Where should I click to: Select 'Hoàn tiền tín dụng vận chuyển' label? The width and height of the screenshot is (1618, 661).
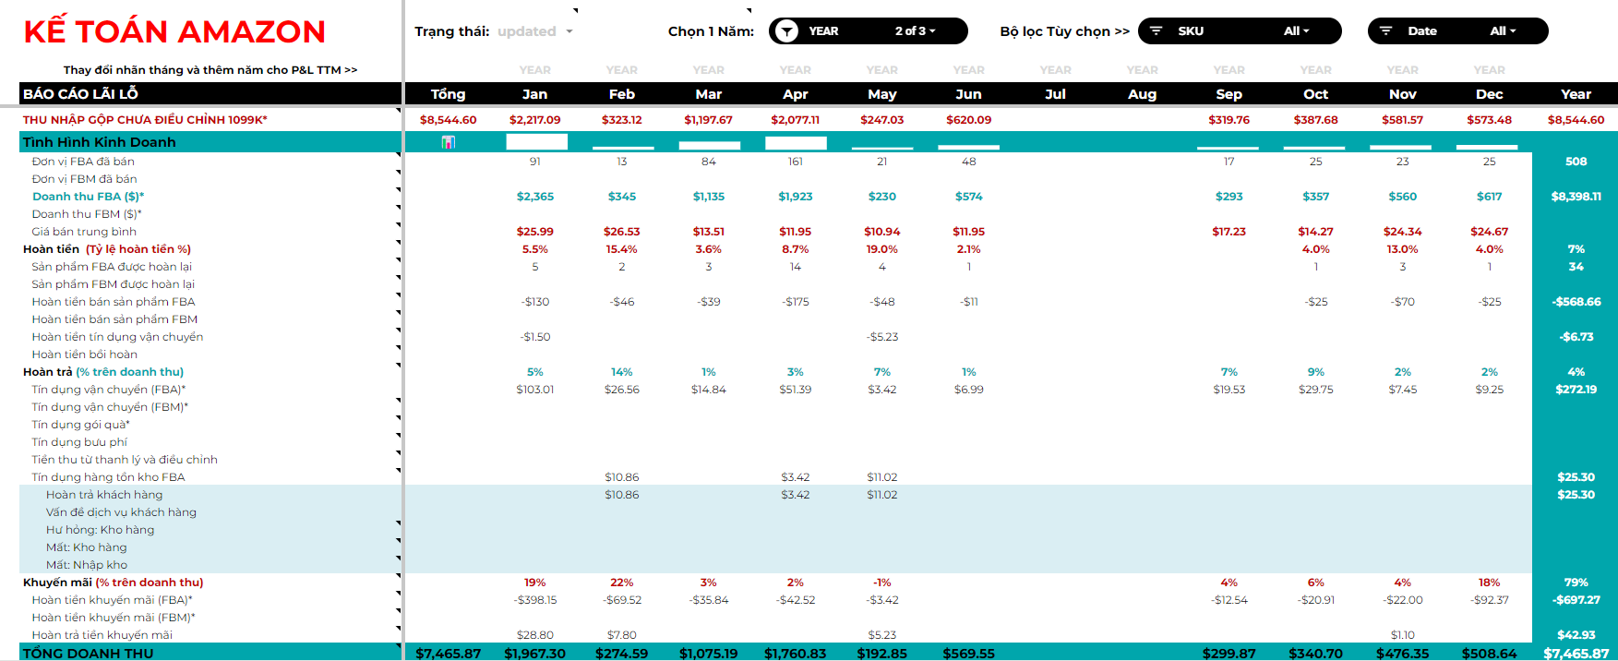click(x=117, y=337)
